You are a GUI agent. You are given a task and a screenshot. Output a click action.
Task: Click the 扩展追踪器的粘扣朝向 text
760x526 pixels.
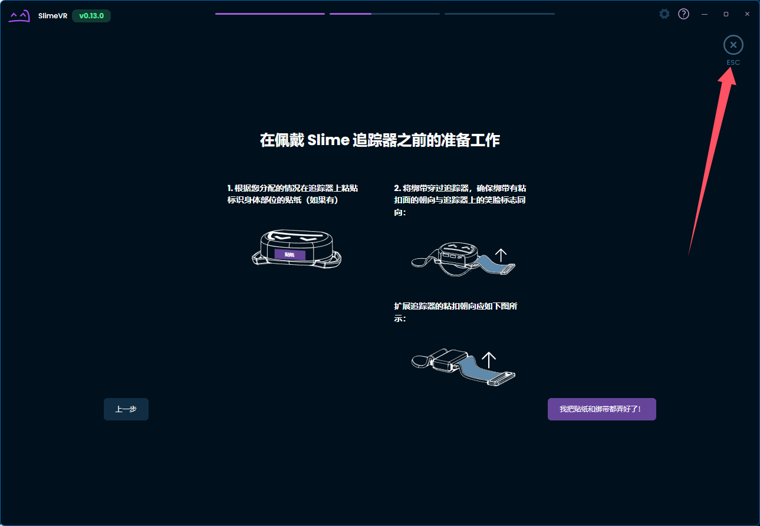pyautogui.click(x=456, y=312)
